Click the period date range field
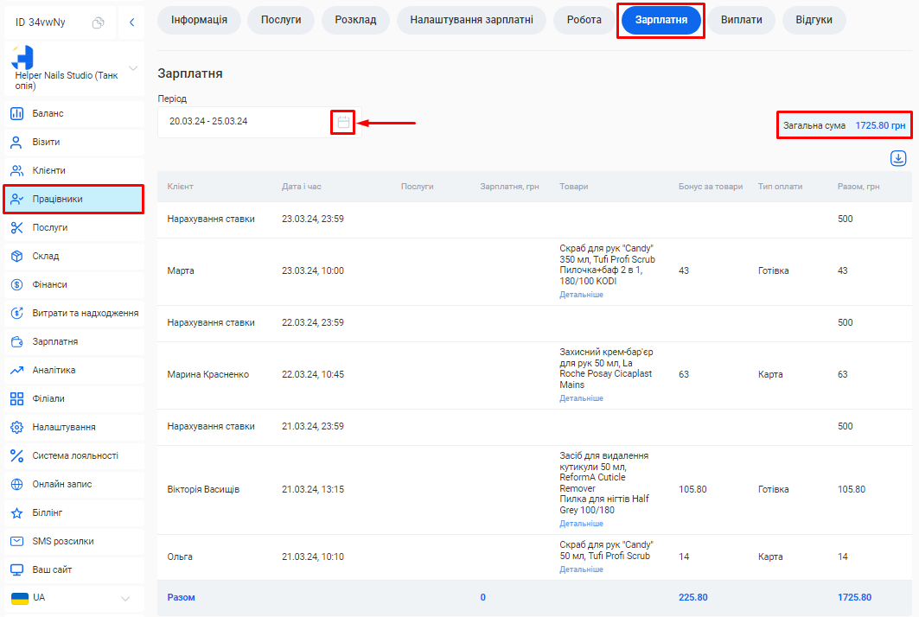 242,122
